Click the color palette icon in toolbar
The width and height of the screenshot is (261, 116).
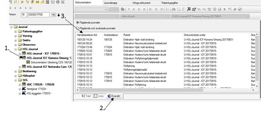click(123, 9)
